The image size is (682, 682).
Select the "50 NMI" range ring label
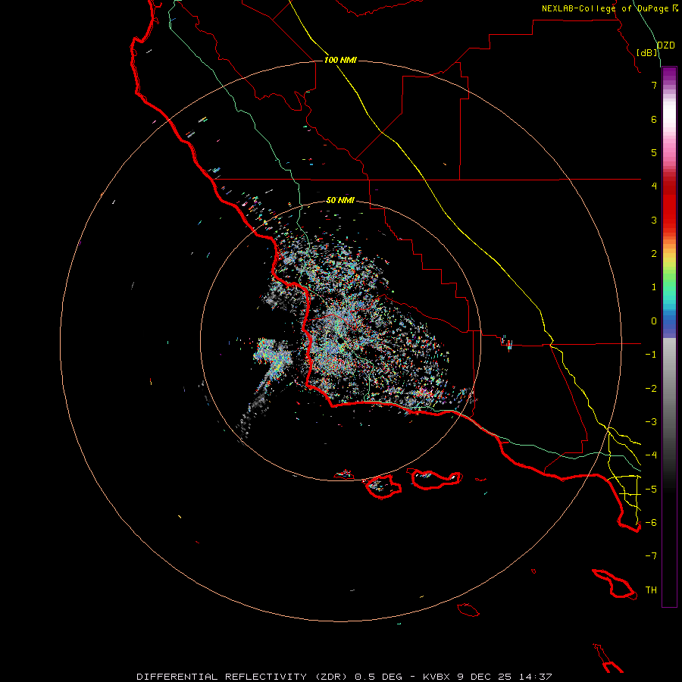(340, 200)
